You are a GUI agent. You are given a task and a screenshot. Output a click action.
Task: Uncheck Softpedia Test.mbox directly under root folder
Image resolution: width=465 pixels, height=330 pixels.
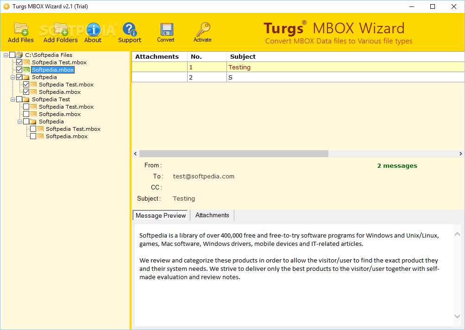click(x=19, y=62)
